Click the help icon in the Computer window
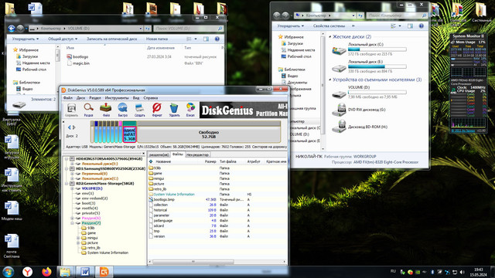The image size is (495, 278). point(421,25)
